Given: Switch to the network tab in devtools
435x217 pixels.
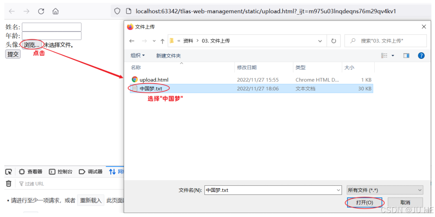Looking at the screenshot, I should point(116,172).
